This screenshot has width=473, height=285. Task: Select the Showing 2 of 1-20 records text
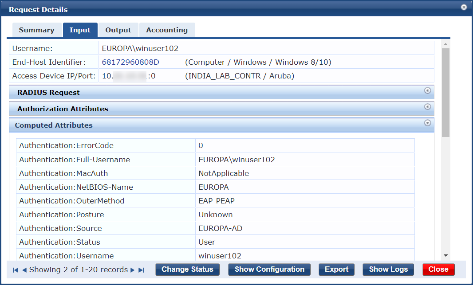(x=79, y=269)
